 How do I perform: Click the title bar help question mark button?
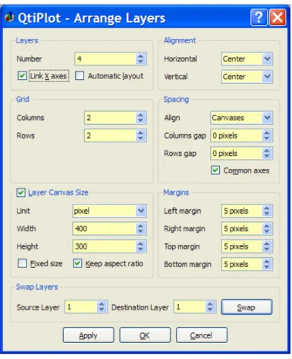[x=259, y=17]
